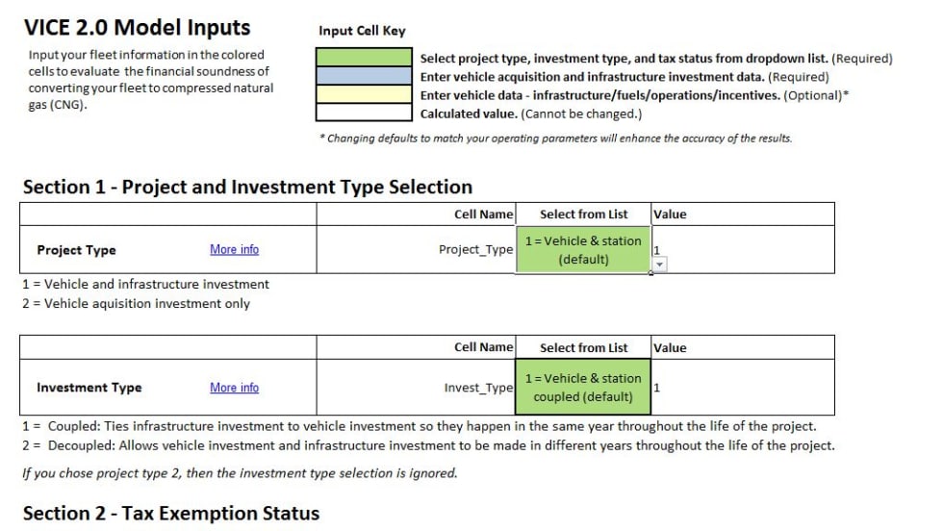Click the Project_Type cell name label
Viewport: 943px width, 531px height.
click(475, 250)
